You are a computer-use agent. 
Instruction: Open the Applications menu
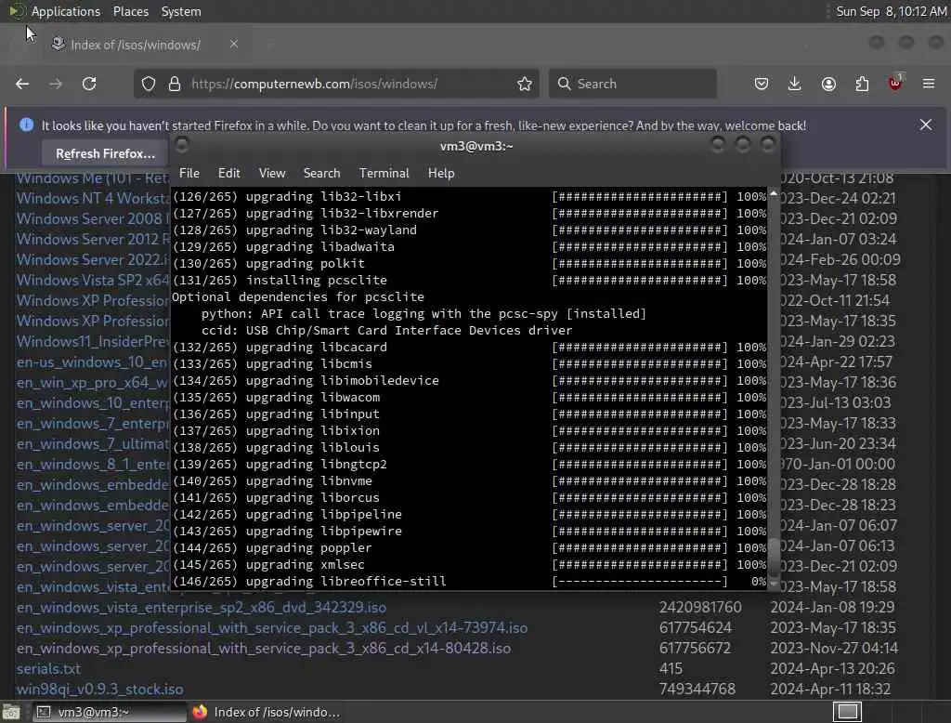[x=66, y=11]
